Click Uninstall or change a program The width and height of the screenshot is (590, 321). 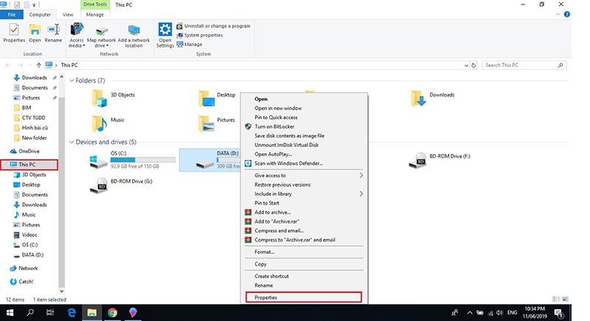[218, 26]
